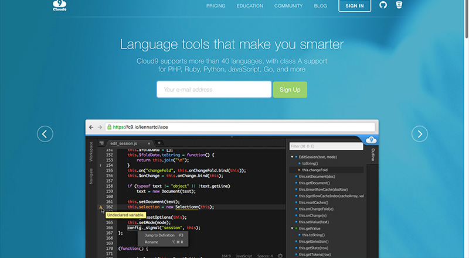469x258 pixels.
Task: Click the warning icon on line 162
Action: [101, 207]
